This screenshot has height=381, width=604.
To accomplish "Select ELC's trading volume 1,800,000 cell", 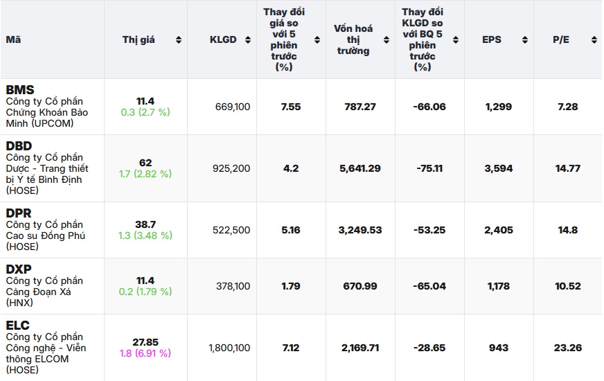I will [x=229, y=348].
